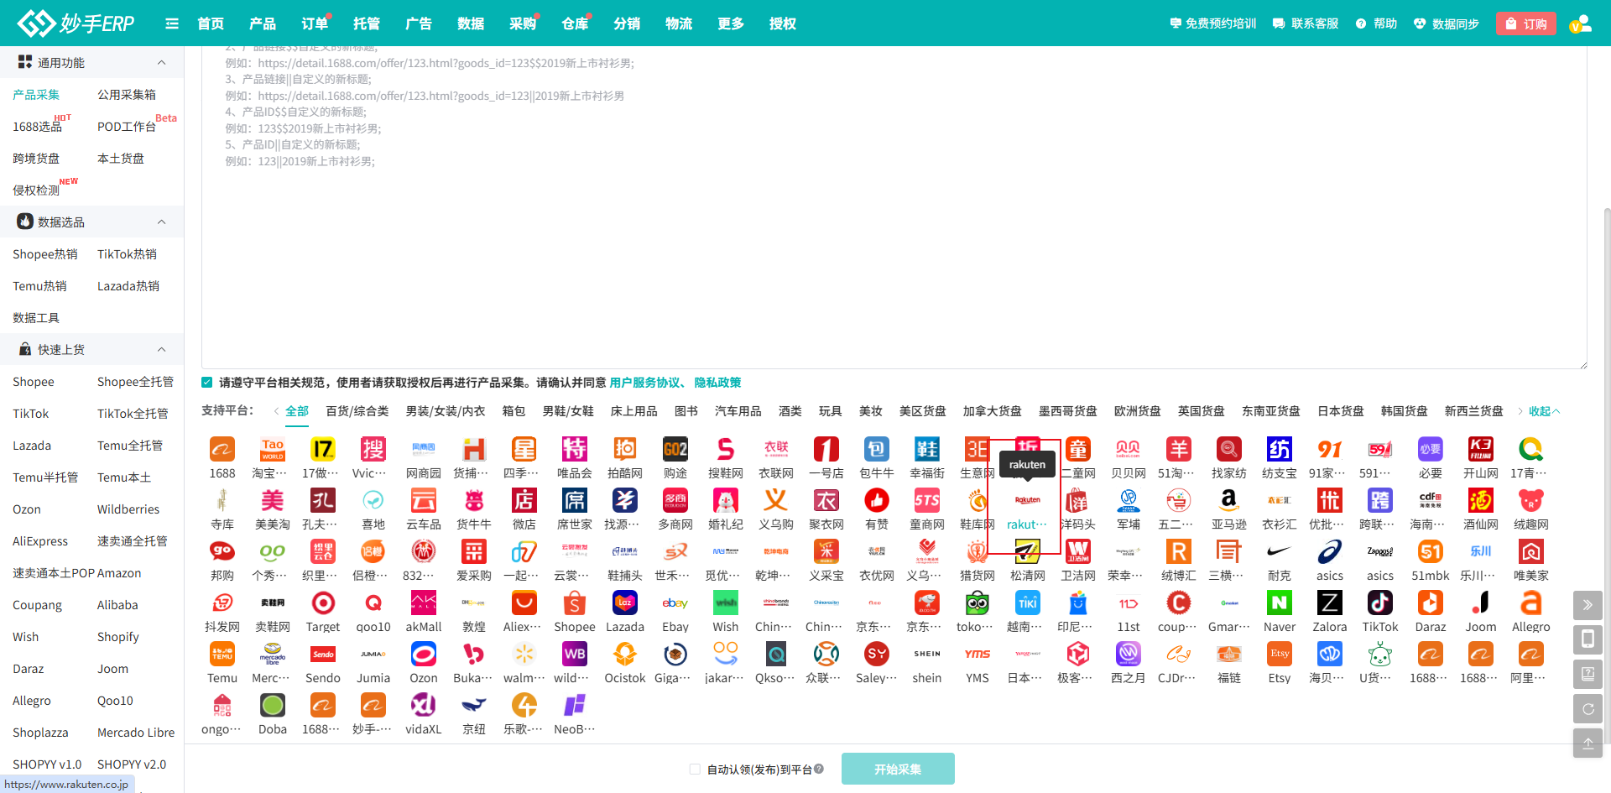Viewport: 1611px width, 793px height.
Task: Choose the Daraz platform icon in grid
Action: 1431,603
